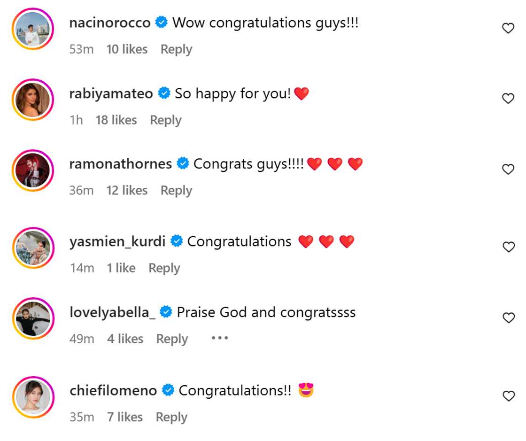Like lovelyabella_'s comment via heart icon
The height and width of the screenshot is (441, 526).
click(x=508, y=318)
